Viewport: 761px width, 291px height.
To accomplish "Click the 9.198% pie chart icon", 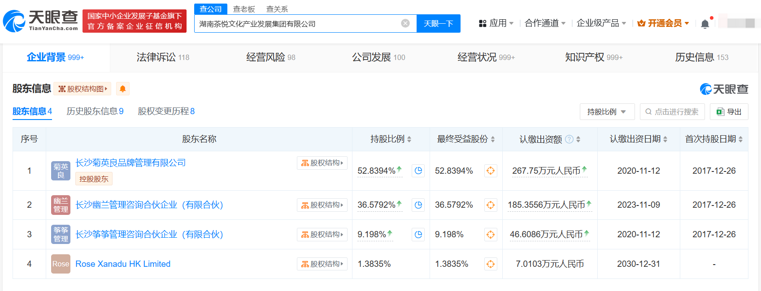I will [x=418, y=235].
